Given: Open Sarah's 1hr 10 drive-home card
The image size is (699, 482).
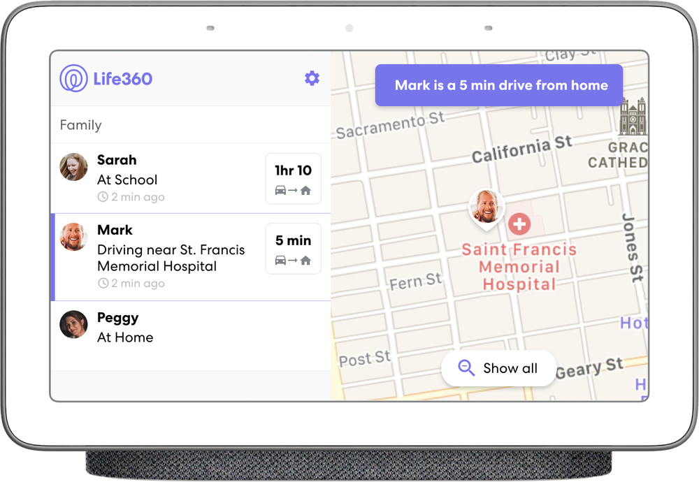Looking at the screenshot, I should [x=294, y=179].
